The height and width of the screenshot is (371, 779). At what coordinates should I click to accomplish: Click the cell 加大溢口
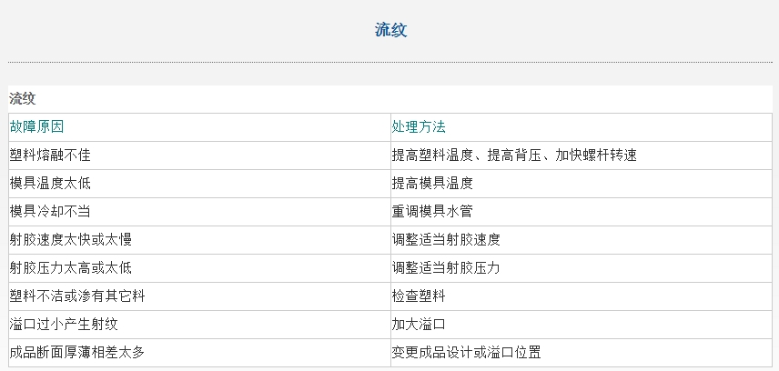pyautogui.click(x=582, y=326)
